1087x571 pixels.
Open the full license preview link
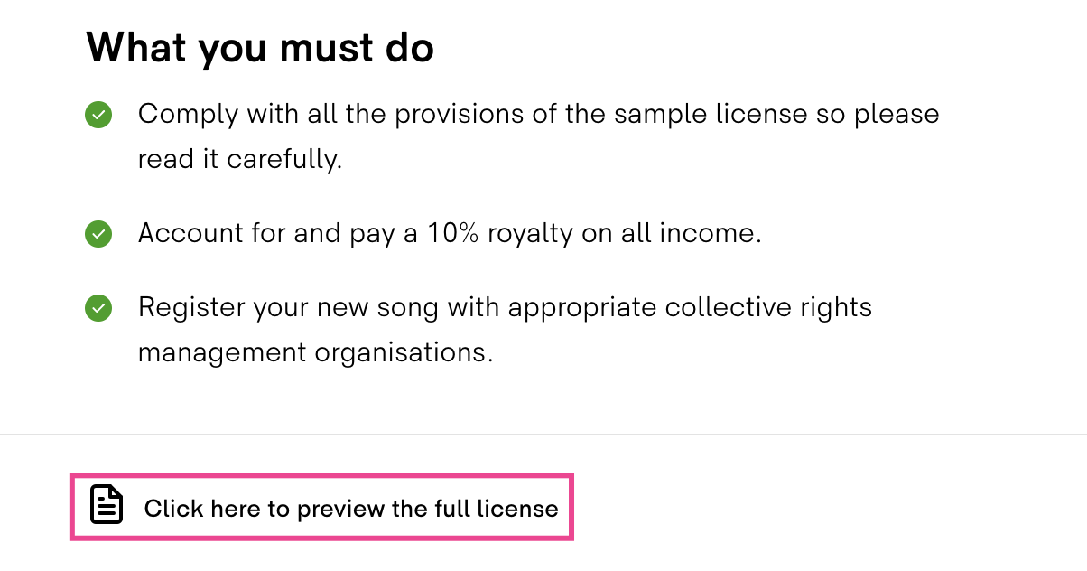coord(351,508)
